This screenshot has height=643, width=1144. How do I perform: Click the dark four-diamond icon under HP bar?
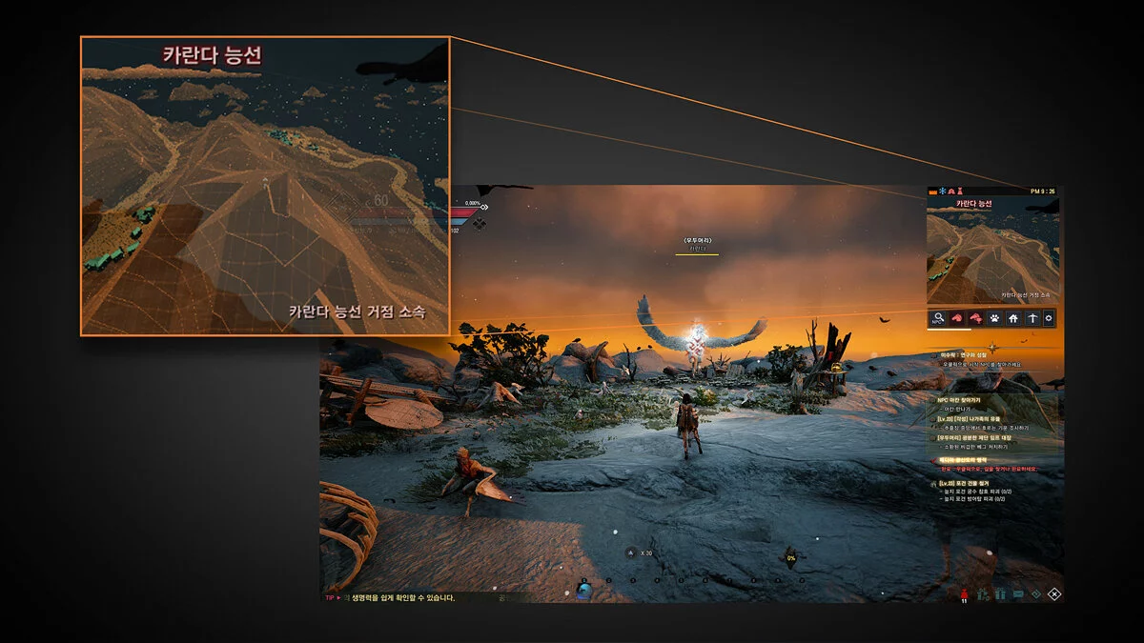tap(480, 223)
